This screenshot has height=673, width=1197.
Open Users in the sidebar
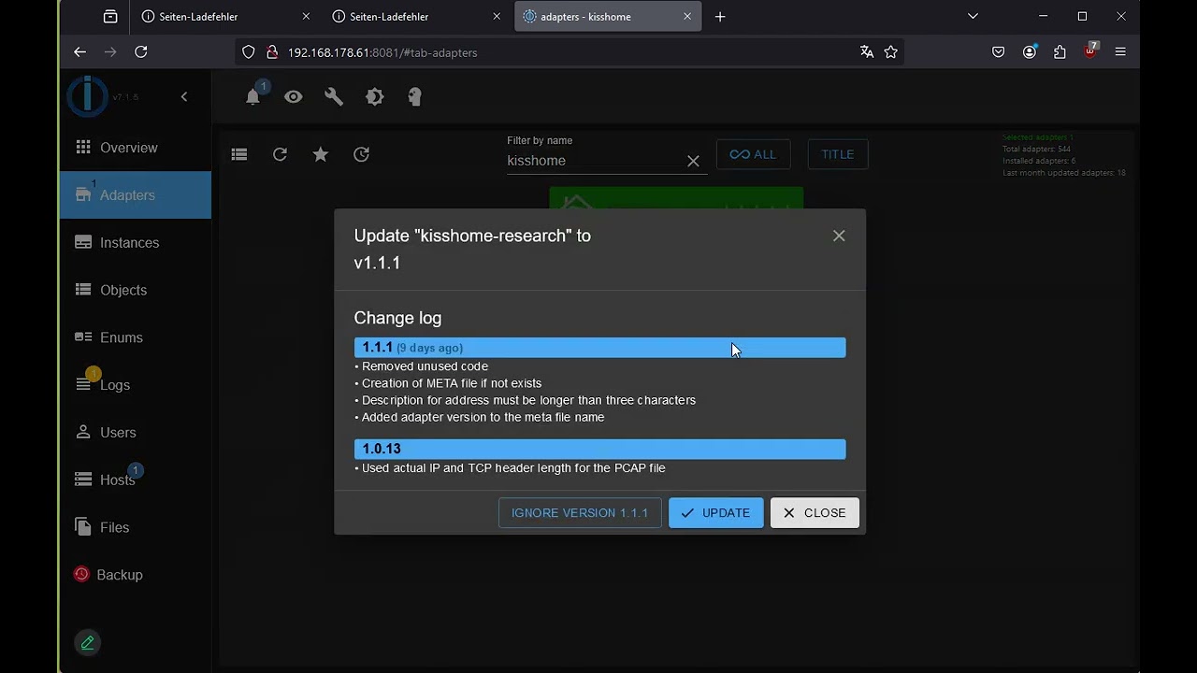136,433
